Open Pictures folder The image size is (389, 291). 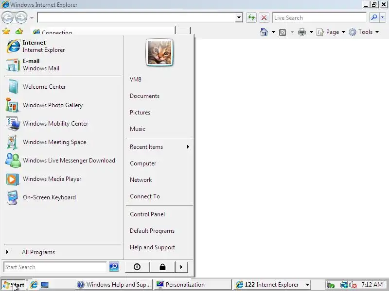(x=159, y=113)
